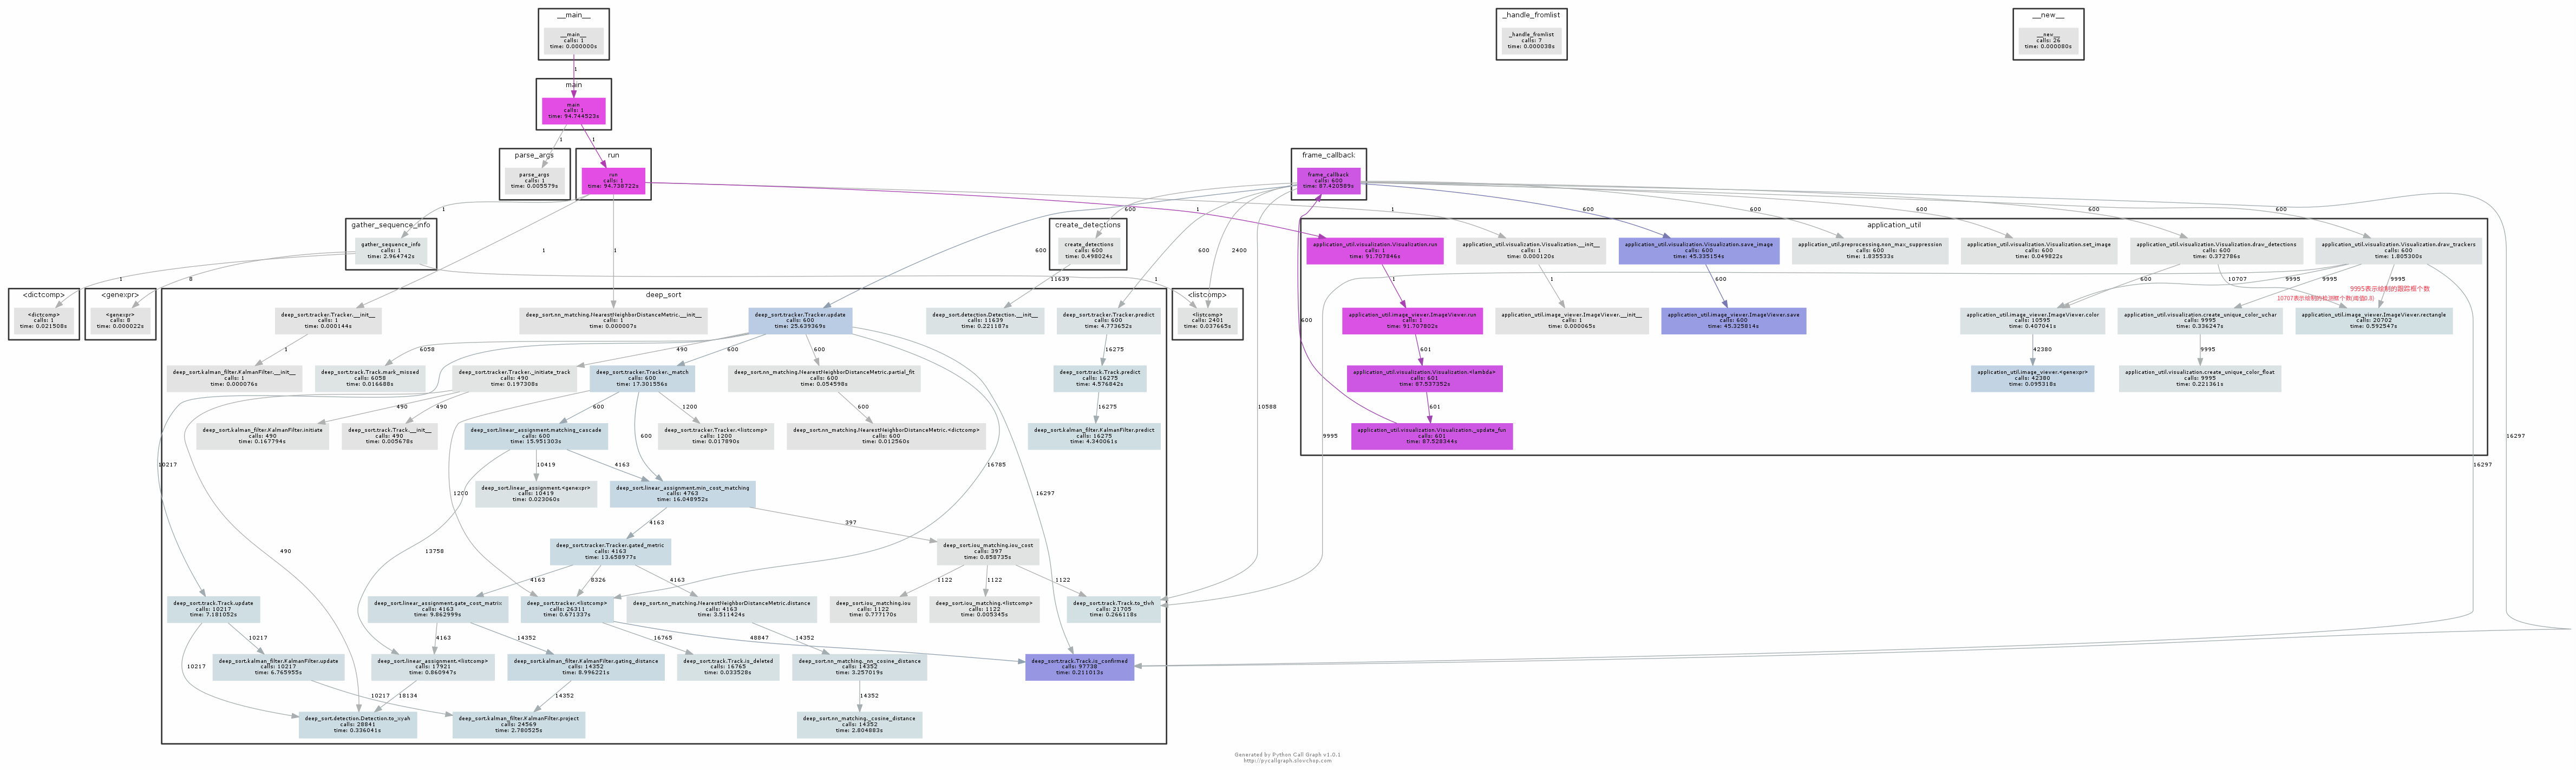Click deep_sort.tracker.Tracker._match node
The height and width of the screenshot is (770, 2576).
(x=641, y=378)
